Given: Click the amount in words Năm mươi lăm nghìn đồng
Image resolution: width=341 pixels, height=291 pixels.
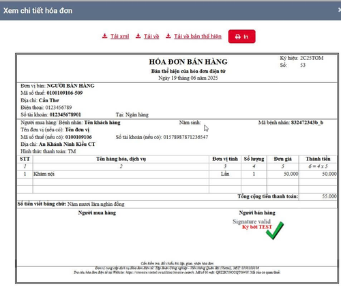Looking at the screenshot, I should click(x=96, y=204).
